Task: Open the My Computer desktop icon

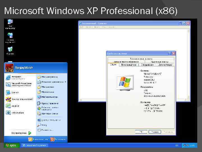Action: (x=10, y=24)
